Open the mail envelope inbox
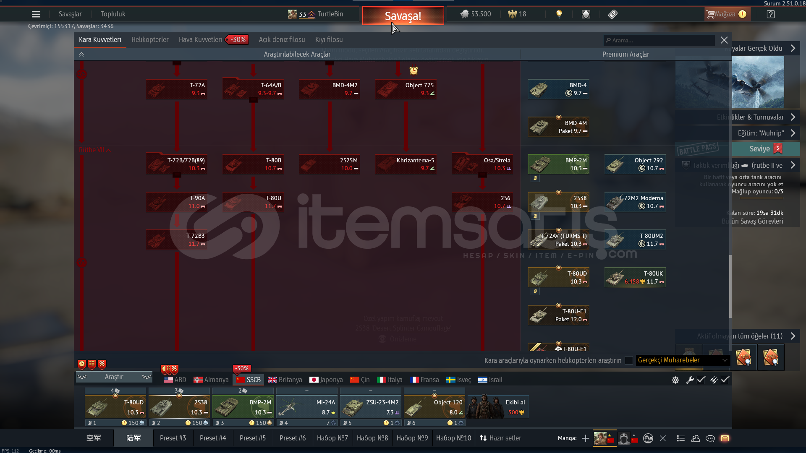Viewport: 806px width, 453px height. click(x=725, y=438)
